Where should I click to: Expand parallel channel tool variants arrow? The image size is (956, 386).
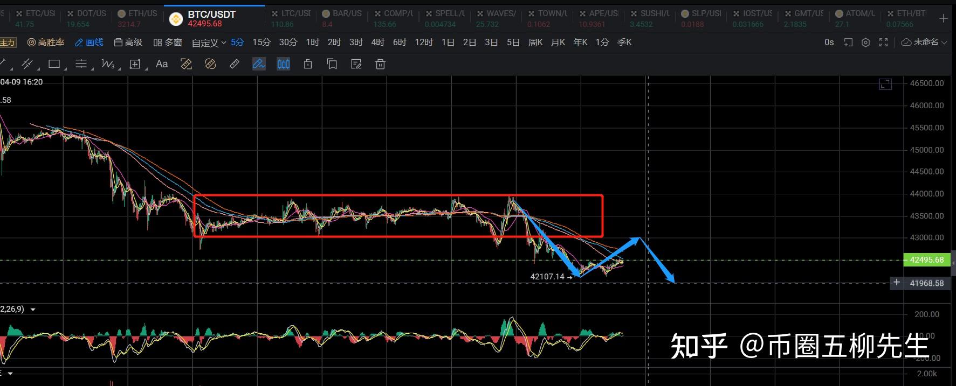click(x=38, y=69)
